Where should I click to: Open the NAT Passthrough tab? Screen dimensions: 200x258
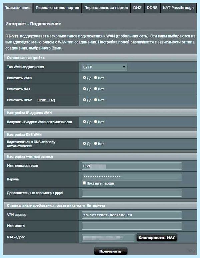[x=178, y=8]
